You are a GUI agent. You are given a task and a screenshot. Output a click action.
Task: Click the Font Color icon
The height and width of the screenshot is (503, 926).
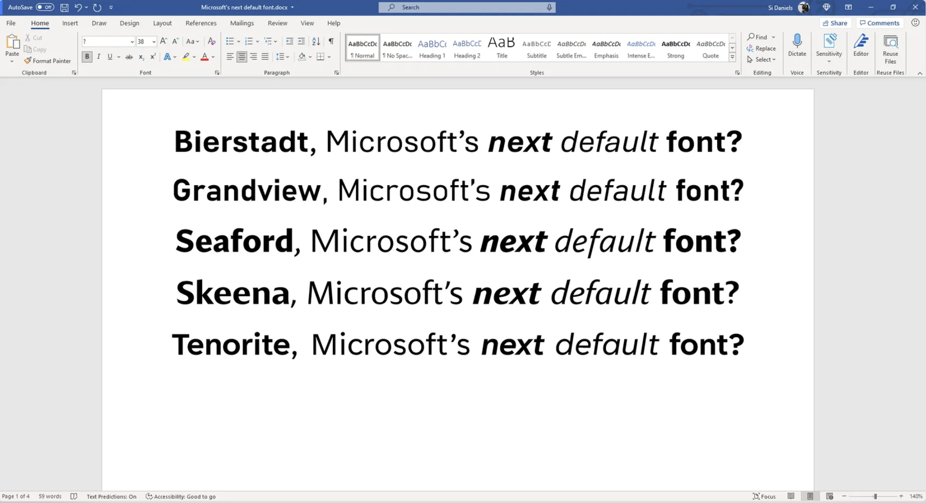point(204,56)
